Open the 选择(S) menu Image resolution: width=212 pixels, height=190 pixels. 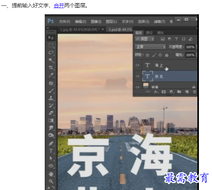pos(143,22)
